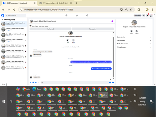Mute the conversation with the bell icon
This screenshot has height=117, width=156.
[x=131, y=31]
